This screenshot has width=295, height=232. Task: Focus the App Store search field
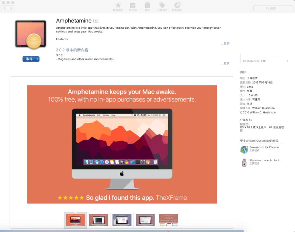point(273,8)
